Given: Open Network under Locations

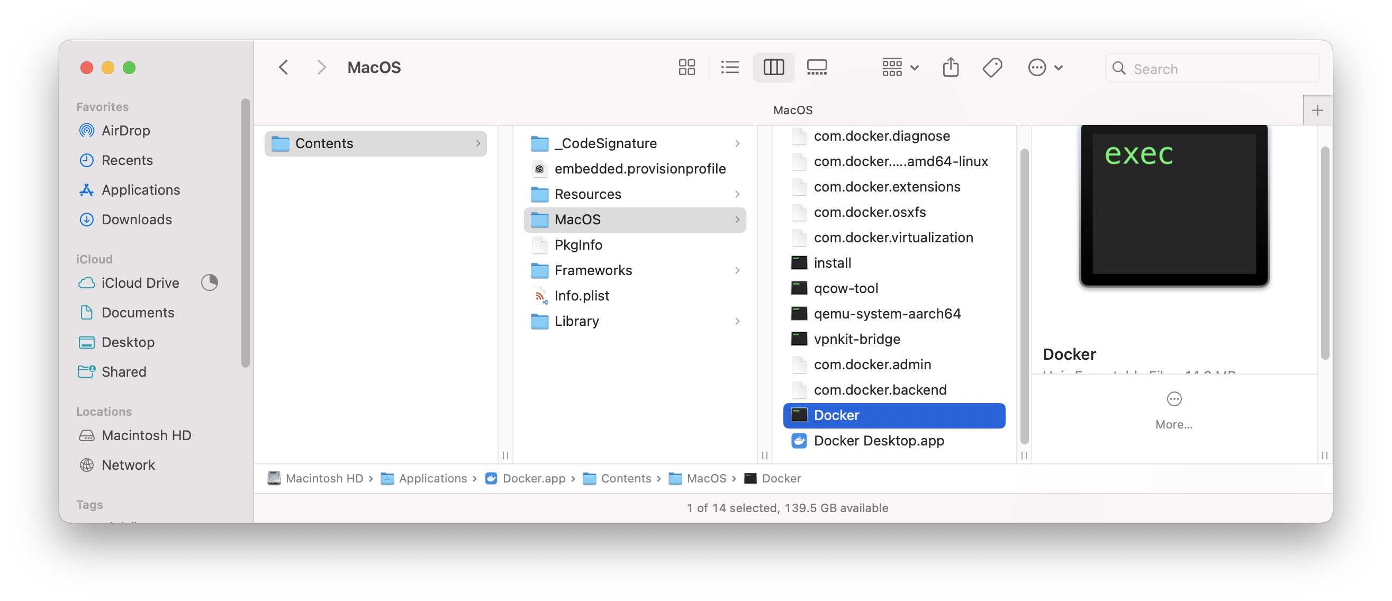Looking at the screenshot, I should coord(128,465).
